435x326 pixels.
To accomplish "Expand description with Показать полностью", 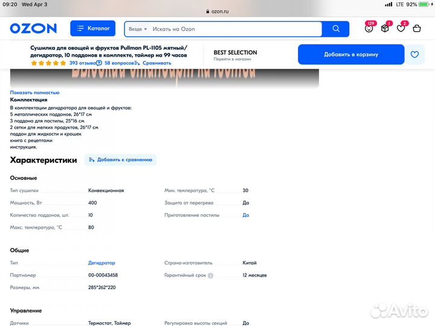I will pos(34,92).
